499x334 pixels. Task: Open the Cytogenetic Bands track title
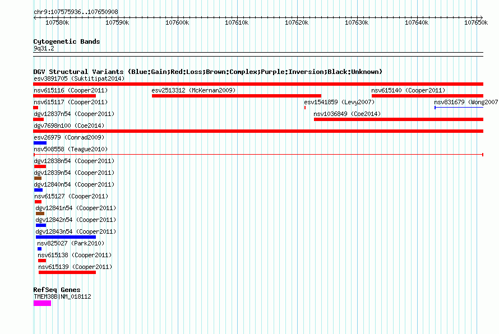tap(67, 41)
